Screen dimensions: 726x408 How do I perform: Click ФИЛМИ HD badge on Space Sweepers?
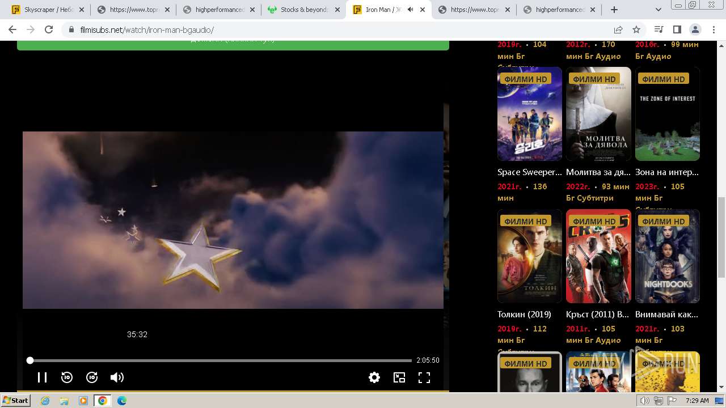coord(526,79)
